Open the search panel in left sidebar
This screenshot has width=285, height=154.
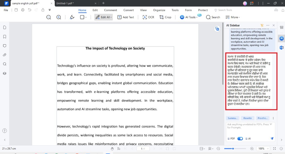tap(5, 64)
